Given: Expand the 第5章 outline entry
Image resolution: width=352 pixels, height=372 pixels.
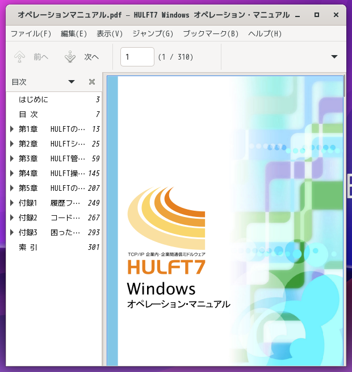Looking at the screenshot, I should coord(11,188).
